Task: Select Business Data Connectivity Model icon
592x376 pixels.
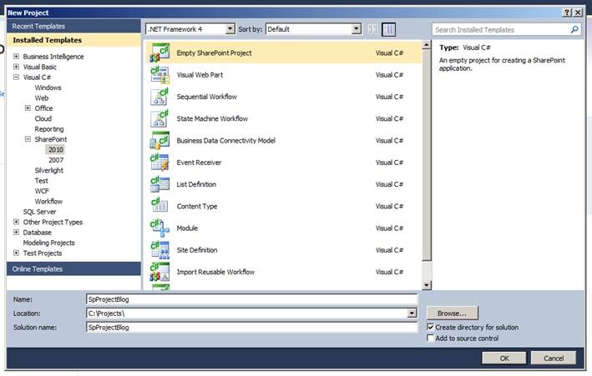Action: pos(159,140)
